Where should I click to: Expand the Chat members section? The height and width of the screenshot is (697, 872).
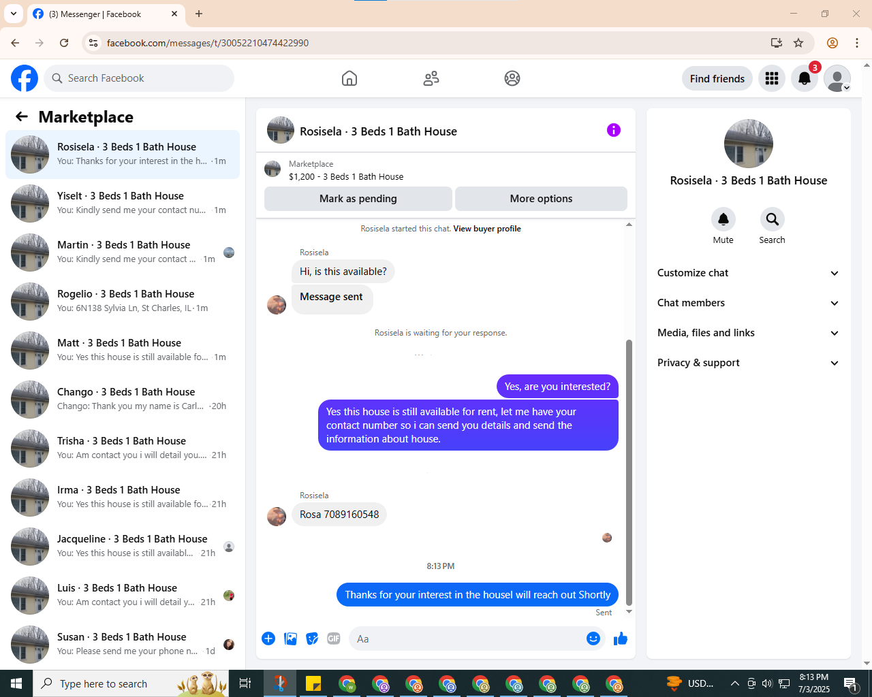[x=749, y=303]
